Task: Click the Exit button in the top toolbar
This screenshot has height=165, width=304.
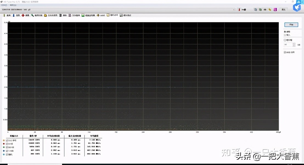Action: point(283,10)
